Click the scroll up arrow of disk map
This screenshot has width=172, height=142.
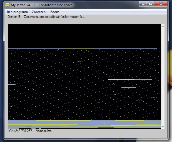[x=163, y=26]
